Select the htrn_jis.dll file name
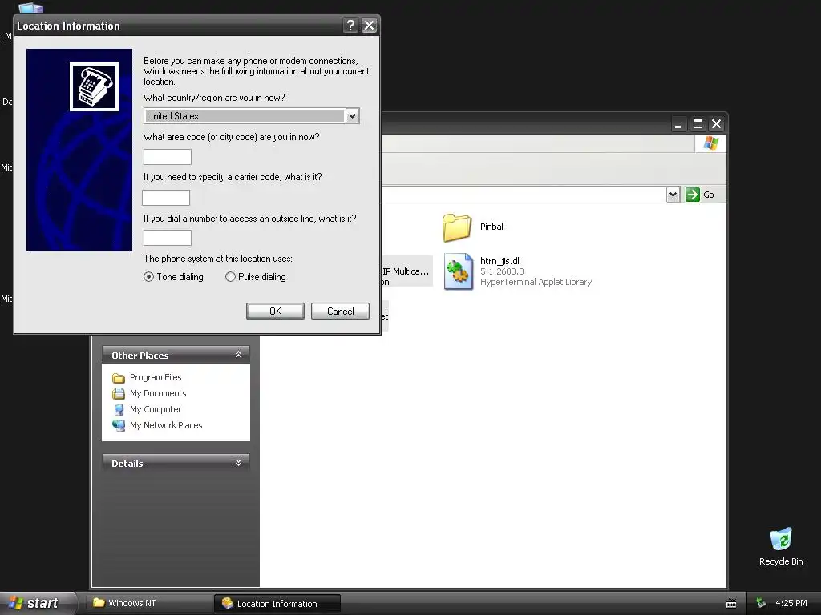 pos(500,261)
